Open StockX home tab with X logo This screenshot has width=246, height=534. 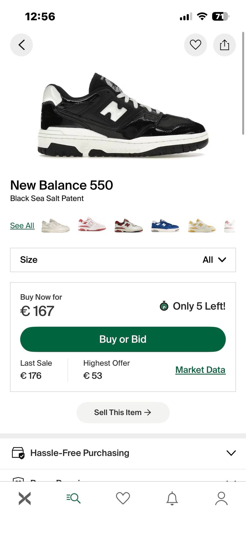point(25,499)
